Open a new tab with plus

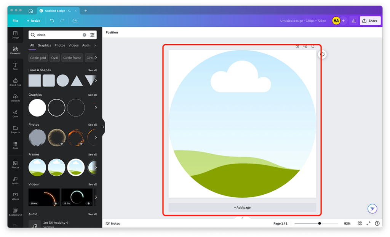[86, 11]
